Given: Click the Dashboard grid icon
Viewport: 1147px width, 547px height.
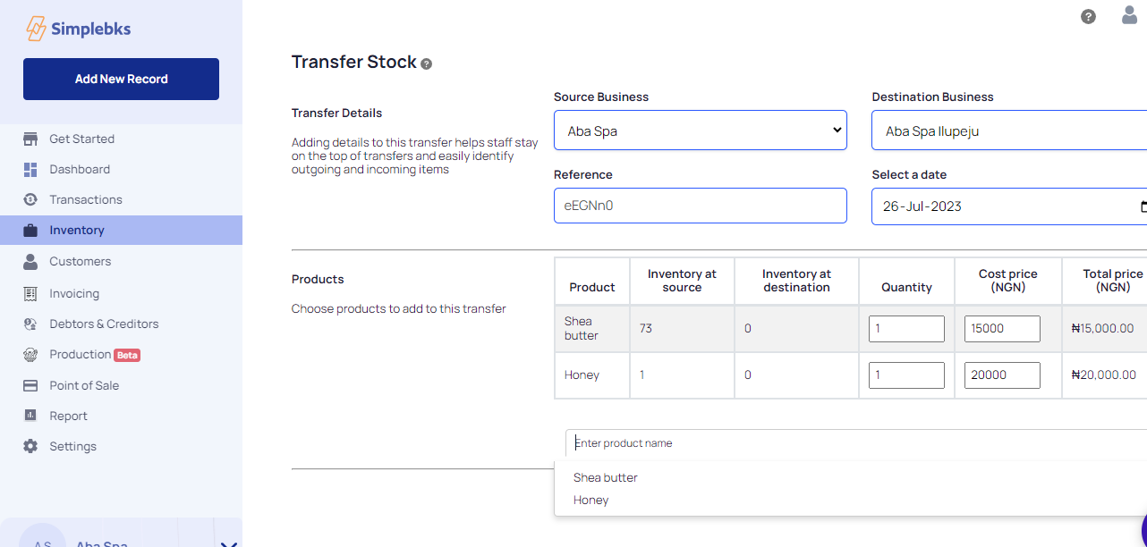Looking at the screenshot, I should (x=30, y=169).
